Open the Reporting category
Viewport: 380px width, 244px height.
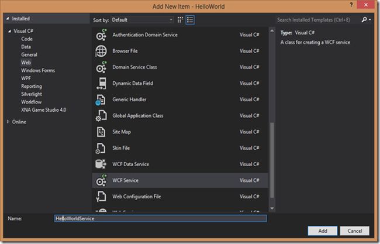32,87
